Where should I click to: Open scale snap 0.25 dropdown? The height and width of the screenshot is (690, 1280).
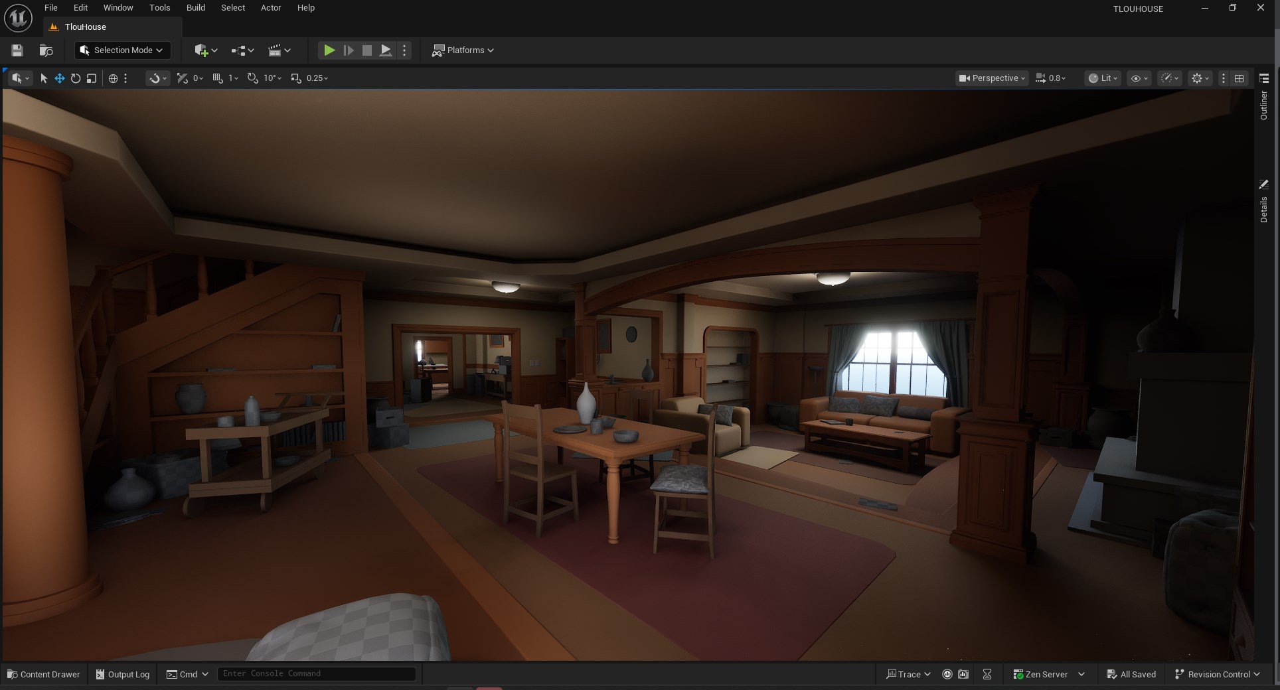pos(317,78)
